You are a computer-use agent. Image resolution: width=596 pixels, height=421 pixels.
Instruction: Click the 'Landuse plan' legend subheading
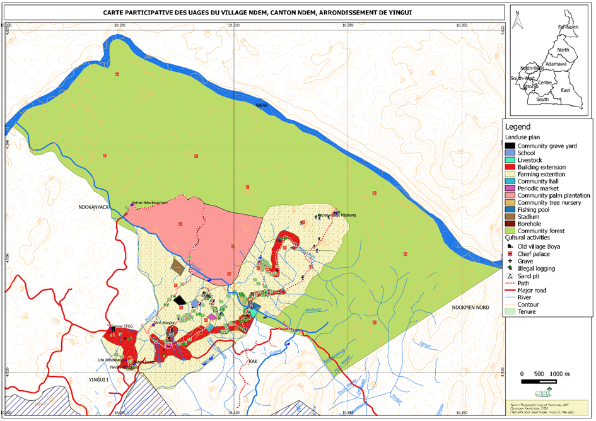click(522, 137)
